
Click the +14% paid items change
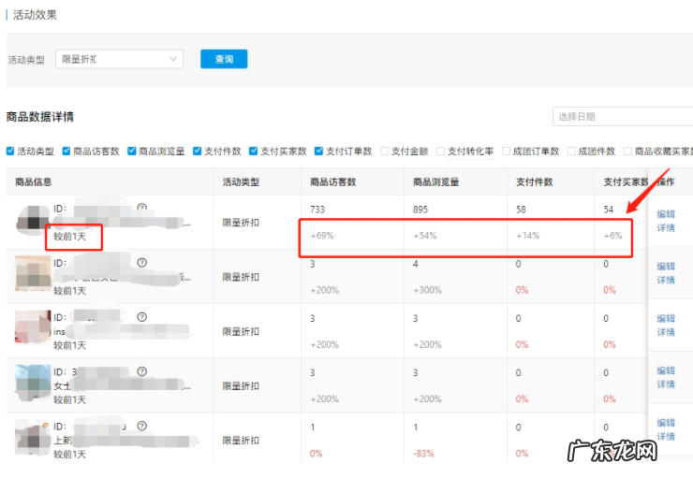click(x=527, y=236)
